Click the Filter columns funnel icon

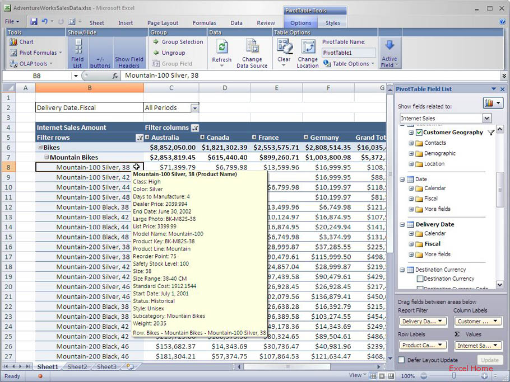tap(195, 128)
